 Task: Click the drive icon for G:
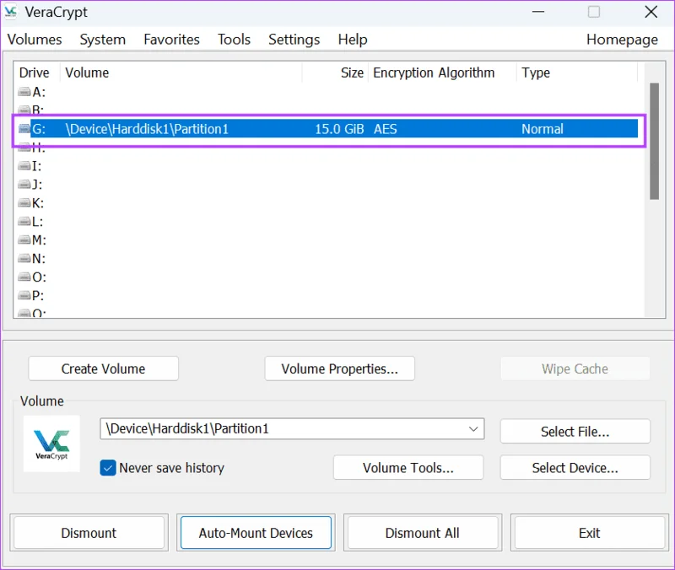[24, 129]
